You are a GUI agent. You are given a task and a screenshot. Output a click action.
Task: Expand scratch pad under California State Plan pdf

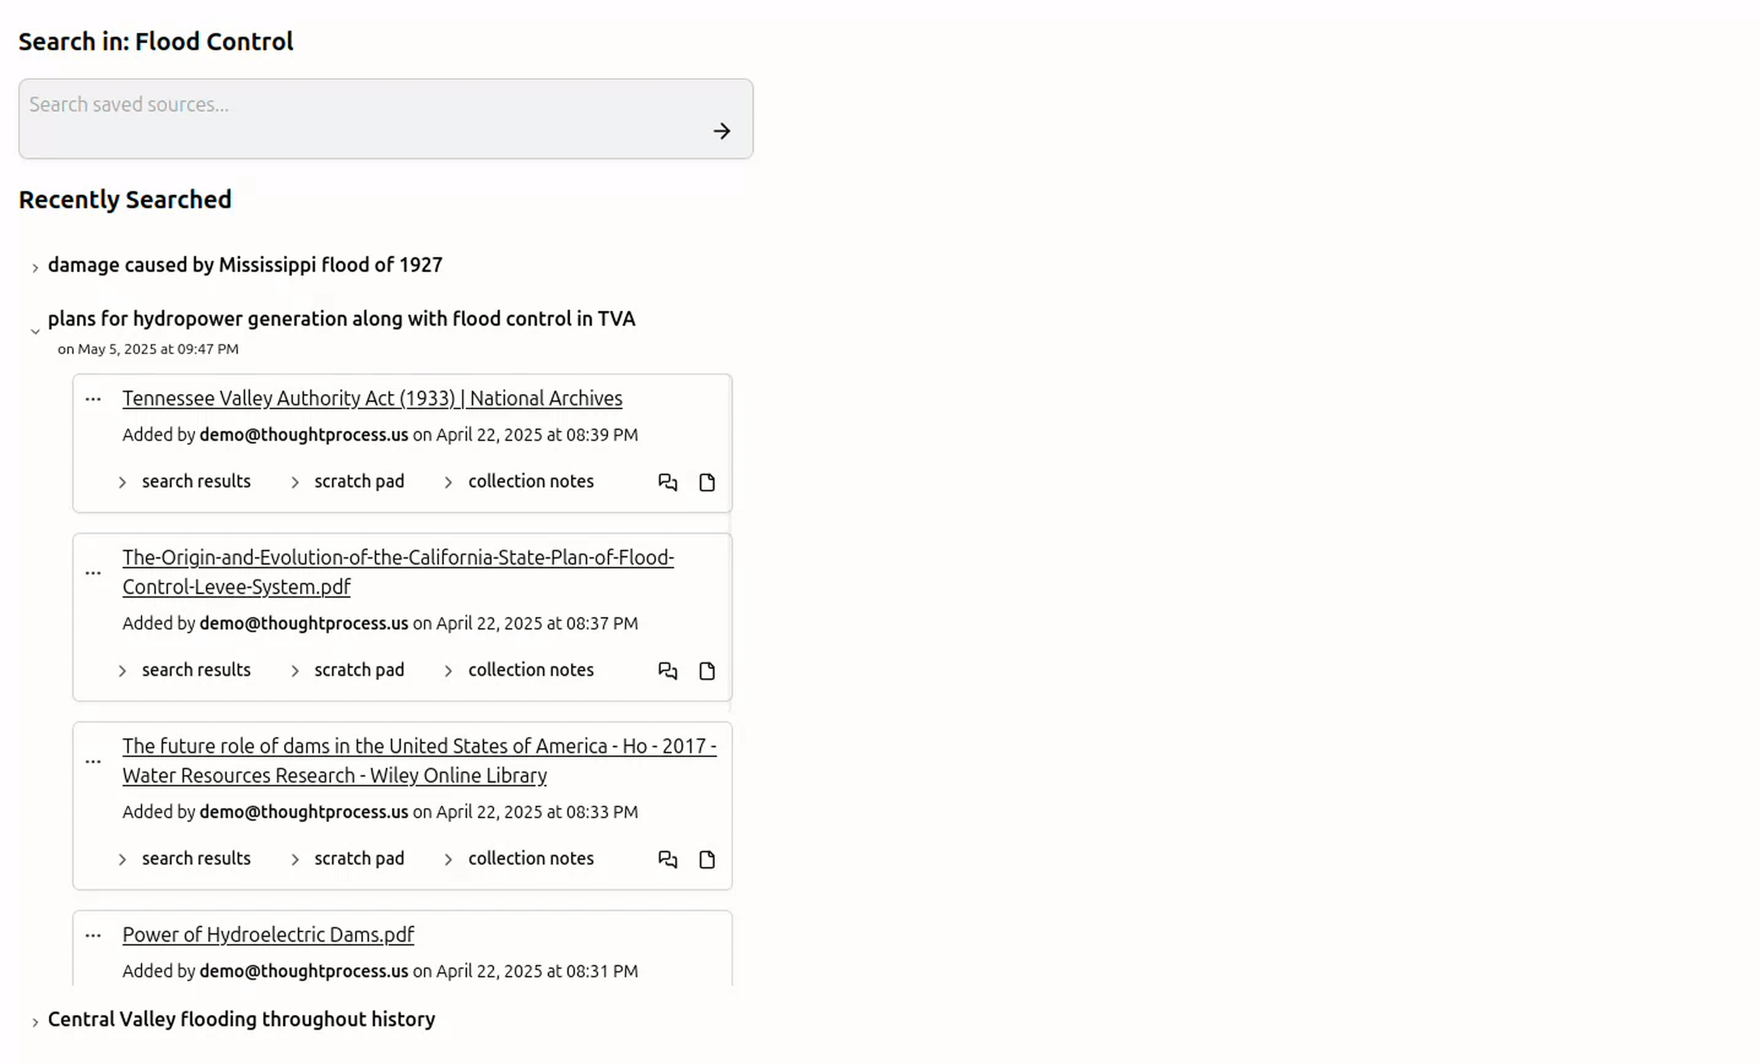(x=347, y=670)
